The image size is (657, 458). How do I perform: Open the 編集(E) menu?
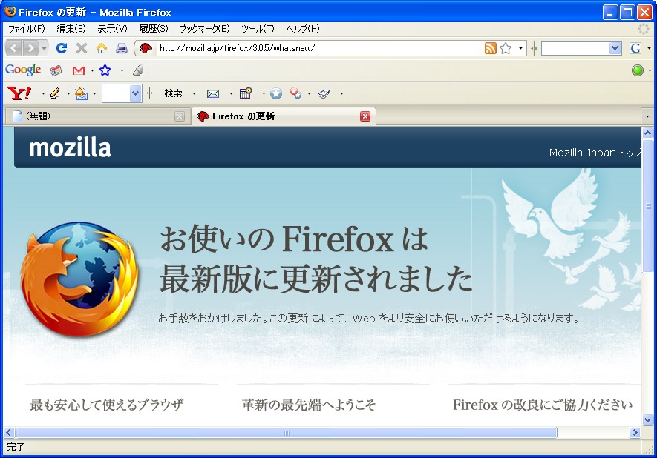click(71, 29)
